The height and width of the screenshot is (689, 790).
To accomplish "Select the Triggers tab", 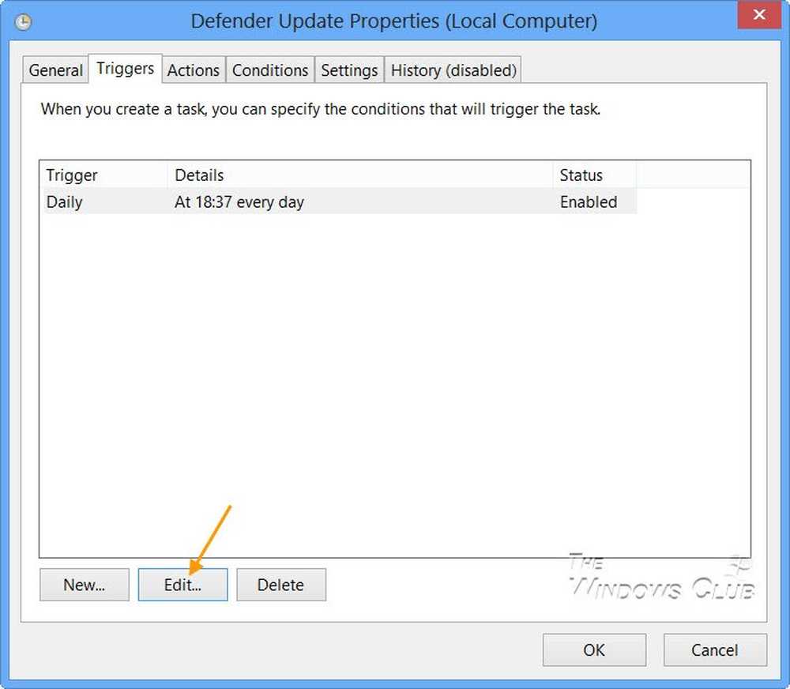I will [125, 69].
